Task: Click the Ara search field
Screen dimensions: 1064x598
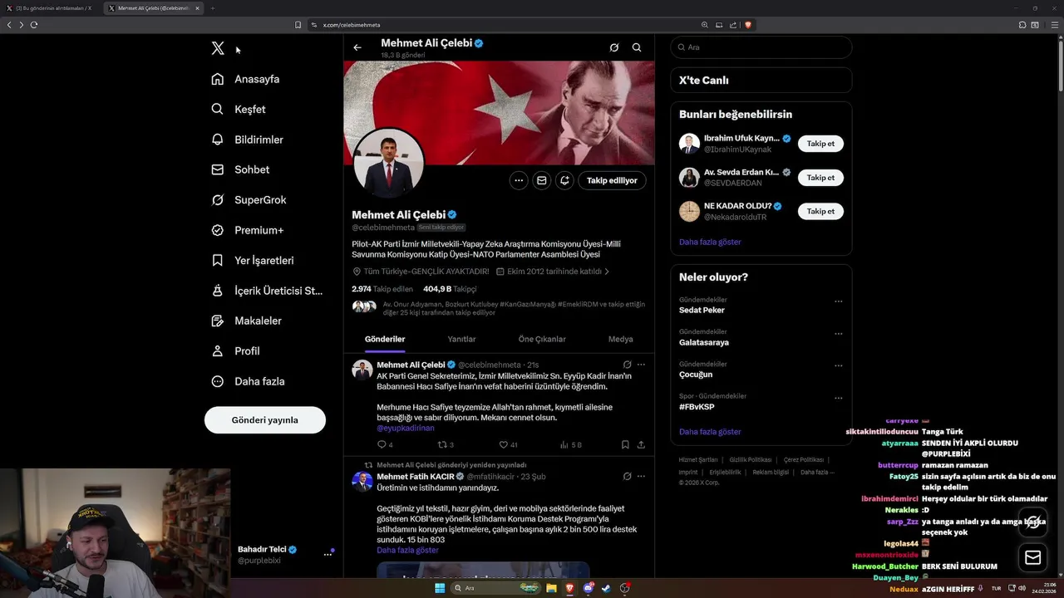Action: coord(761,47)
